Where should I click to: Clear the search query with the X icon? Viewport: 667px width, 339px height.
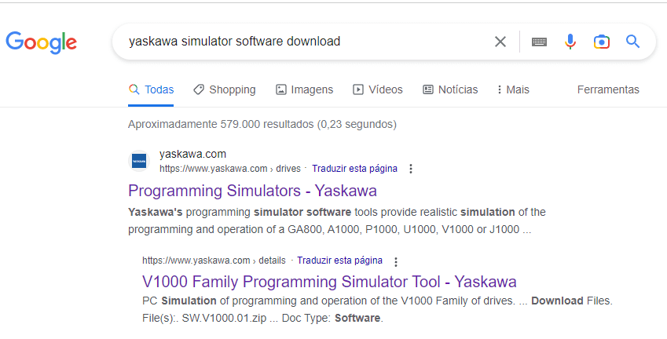[x=500, y=42]
